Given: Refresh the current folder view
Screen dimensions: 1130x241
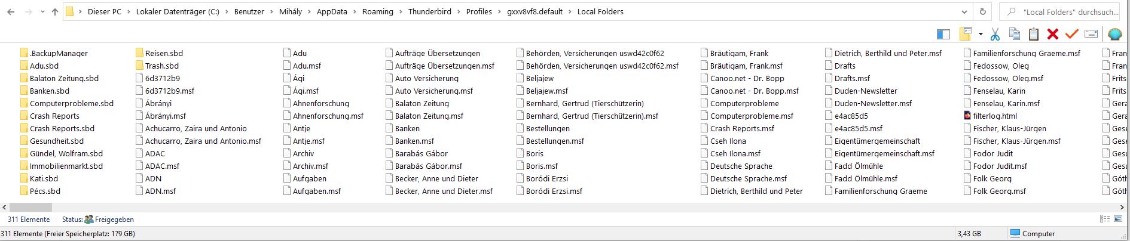Looking at the screenshot, I should pos(982,11).
